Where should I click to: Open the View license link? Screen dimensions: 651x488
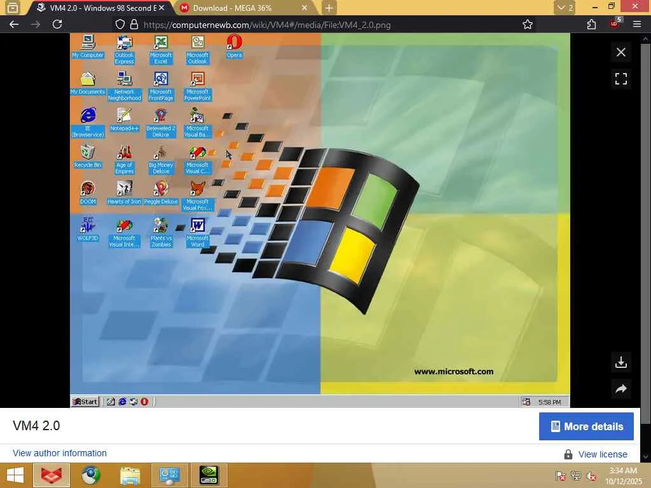(x=603, y=454)
